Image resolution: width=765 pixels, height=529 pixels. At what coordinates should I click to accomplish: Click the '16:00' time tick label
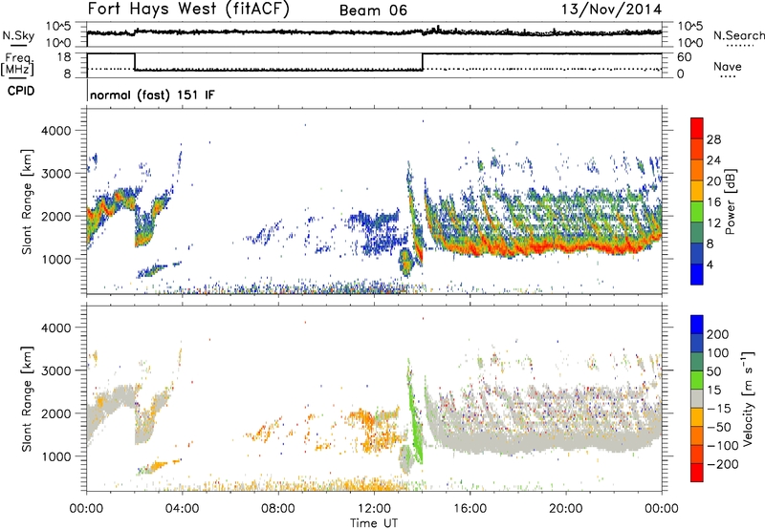pyautogui.click(x=470, y=509)
